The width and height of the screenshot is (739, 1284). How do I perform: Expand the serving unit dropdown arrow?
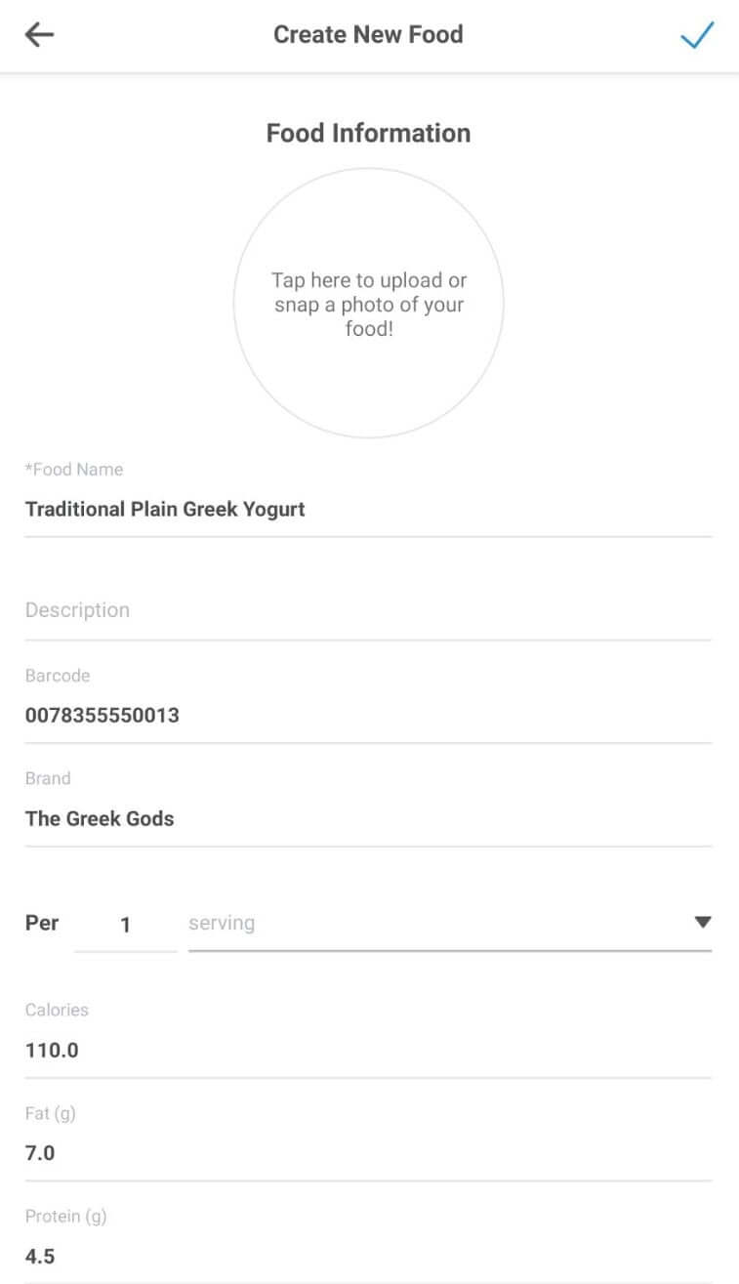pyautogui.click(x=702, y=923)
